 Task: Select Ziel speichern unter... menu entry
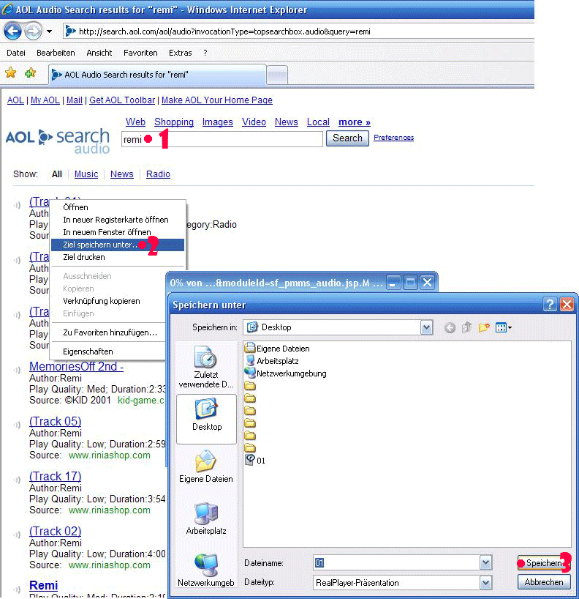(118, 245)
